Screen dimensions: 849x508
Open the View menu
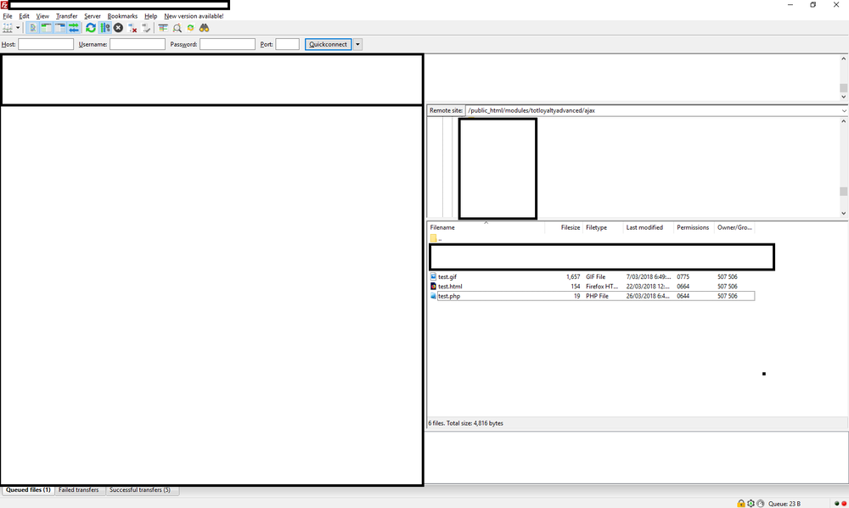(x=42, y=16)
